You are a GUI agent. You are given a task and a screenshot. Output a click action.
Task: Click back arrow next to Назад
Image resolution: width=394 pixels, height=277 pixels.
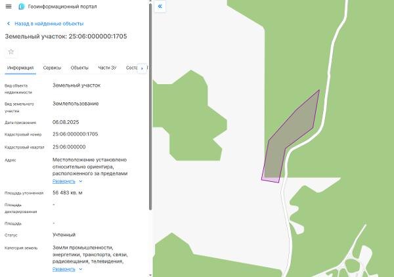[9, 24]
